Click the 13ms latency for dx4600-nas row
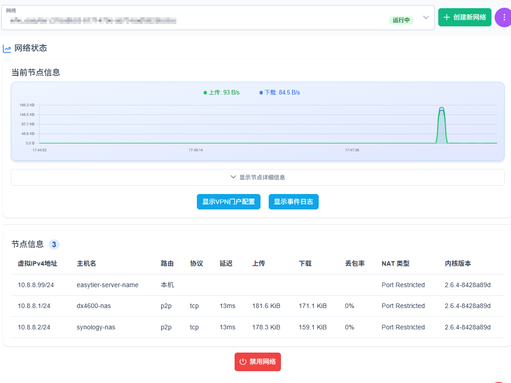The width and height of the screenshot is (511, 383). click(x=227, y=306)
